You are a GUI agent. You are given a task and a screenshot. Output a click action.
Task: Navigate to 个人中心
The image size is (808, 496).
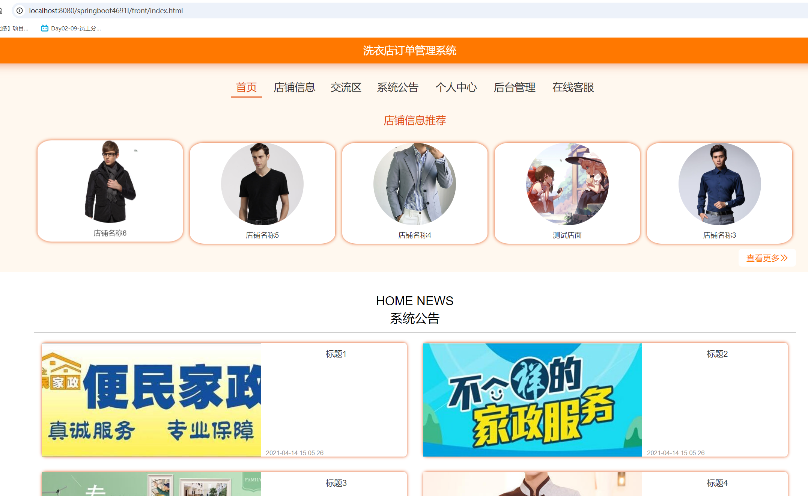(x=456, y=87)
